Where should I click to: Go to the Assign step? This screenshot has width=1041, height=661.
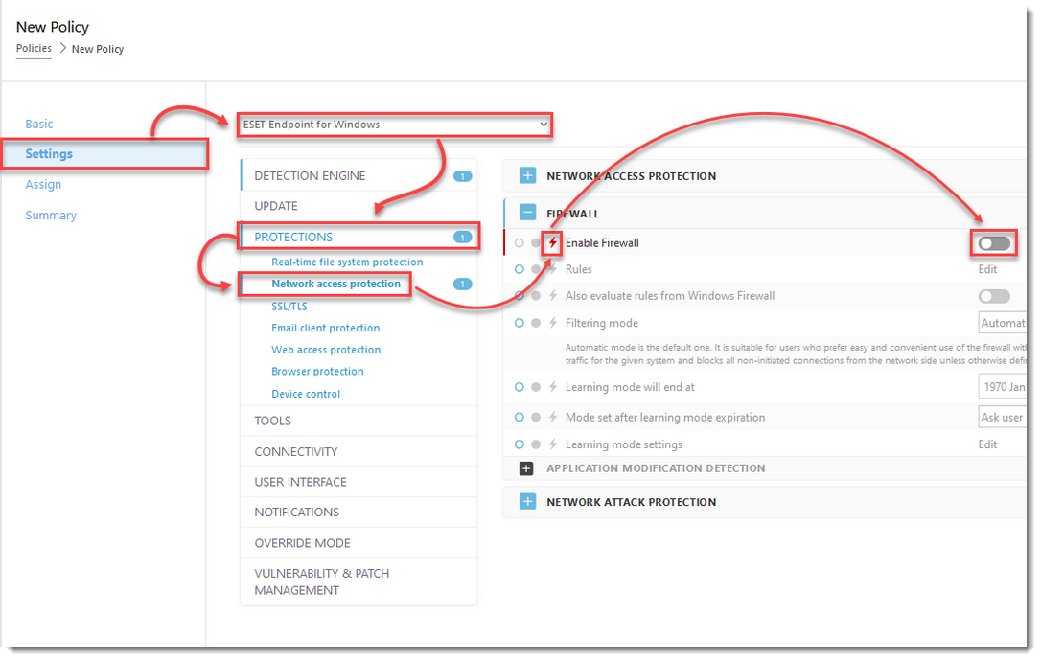click(43, 185)
